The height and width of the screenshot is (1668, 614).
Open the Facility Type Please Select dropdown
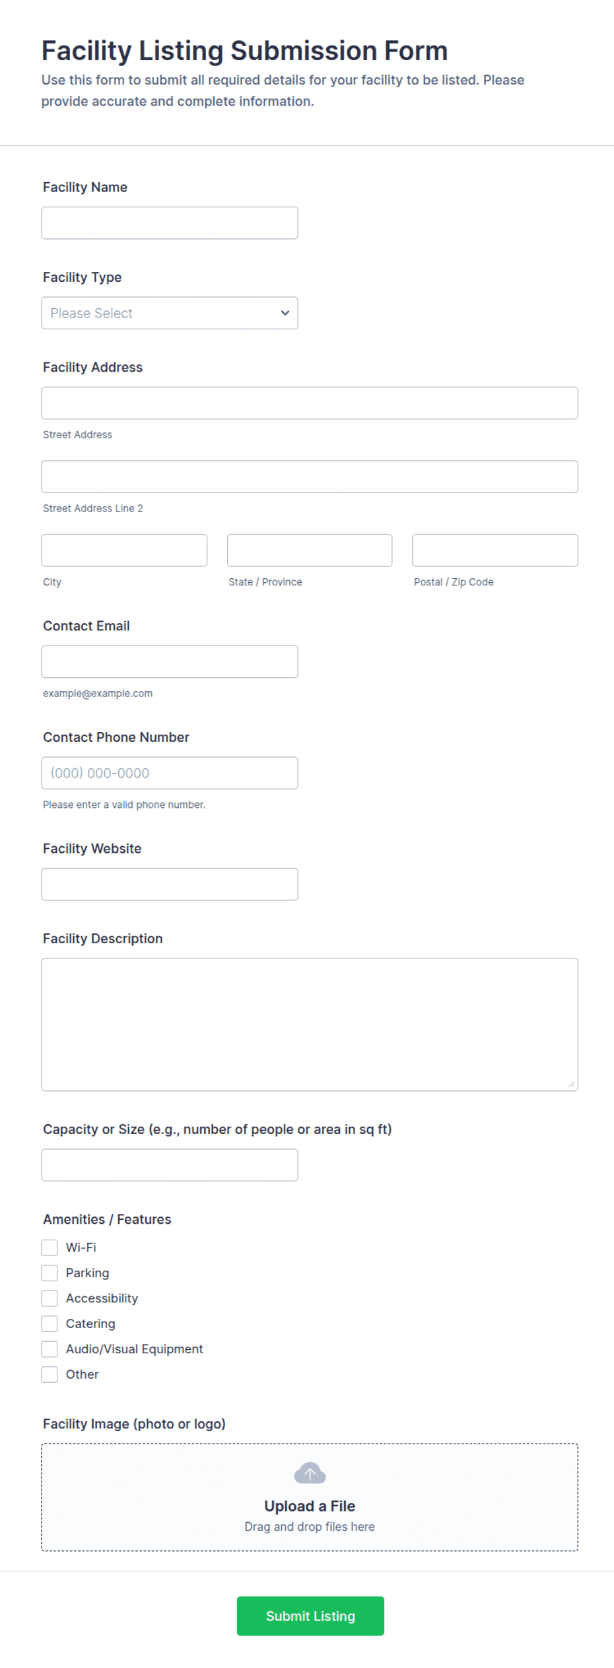coord(170,313)
